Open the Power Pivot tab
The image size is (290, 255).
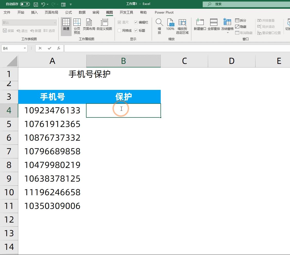pos(164,12)
